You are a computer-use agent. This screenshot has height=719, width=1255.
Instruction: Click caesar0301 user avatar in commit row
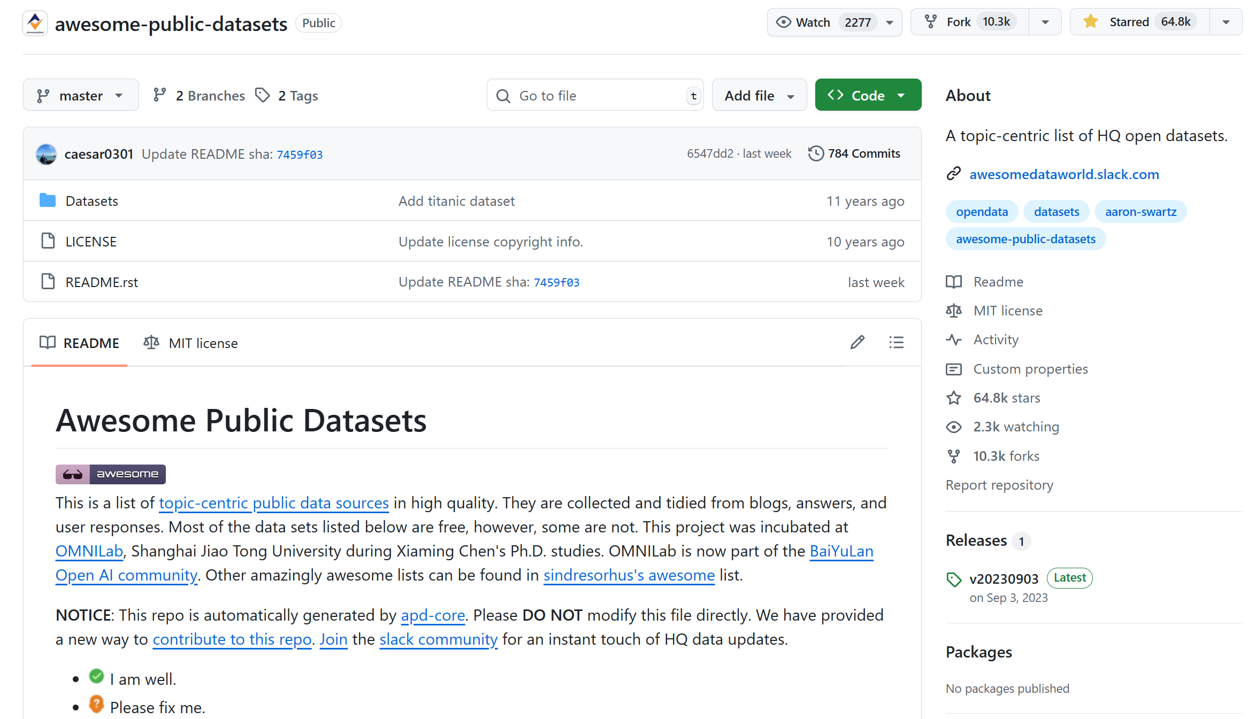[x=47, y=154]
